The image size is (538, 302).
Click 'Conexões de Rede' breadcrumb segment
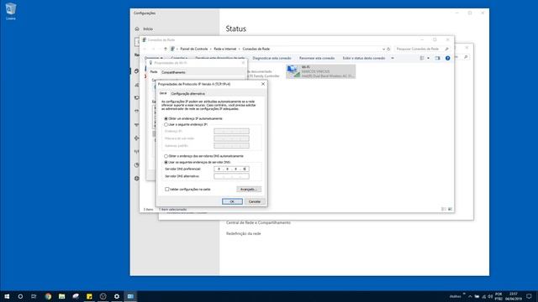click(x=256, y=49)
